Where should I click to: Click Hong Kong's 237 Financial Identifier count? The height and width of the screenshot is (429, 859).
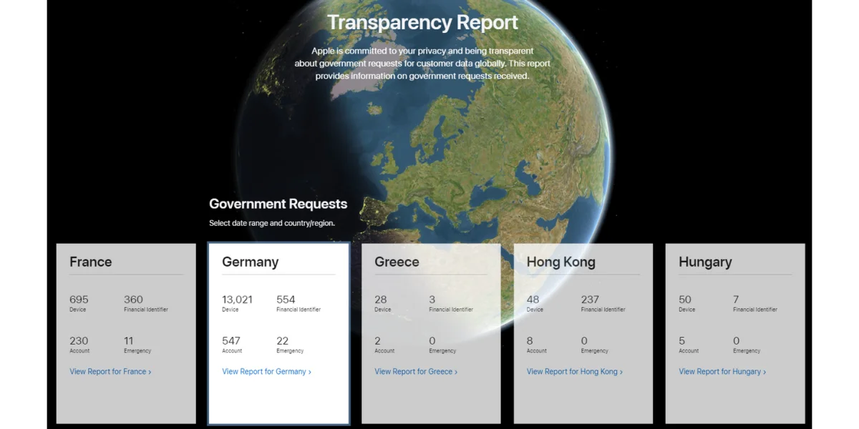coord(590,300)
